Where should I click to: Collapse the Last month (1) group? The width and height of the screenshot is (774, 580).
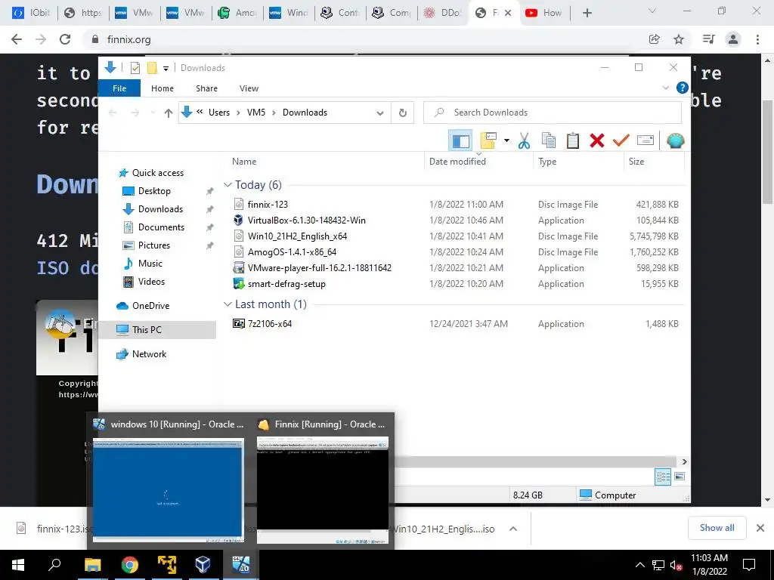[x=228, y=304]
